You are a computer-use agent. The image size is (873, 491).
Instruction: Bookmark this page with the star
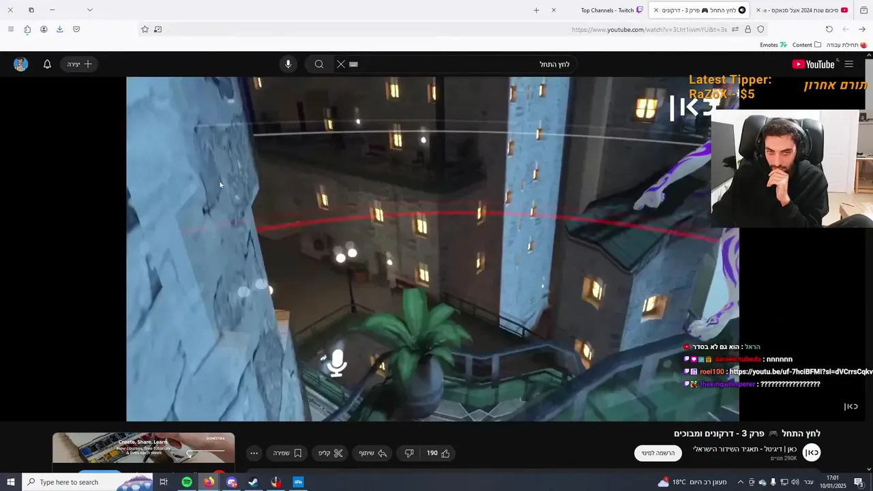(x=145, y=29)
